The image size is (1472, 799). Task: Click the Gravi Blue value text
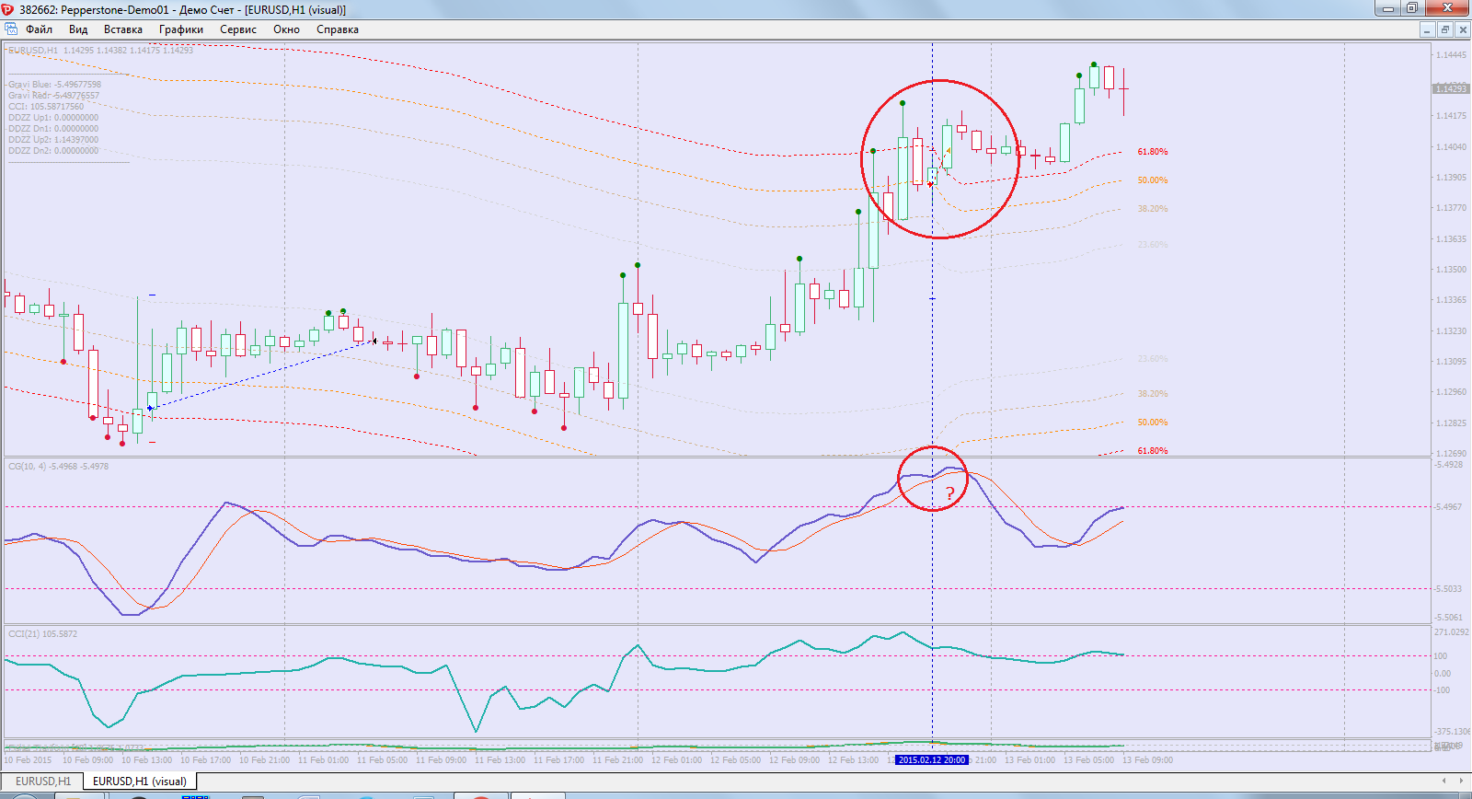[x=55, y=85]
